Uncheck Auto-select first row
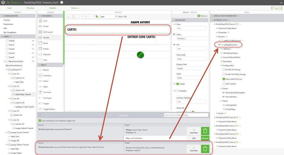Viewport: 284px width, 155px height. 224,79
